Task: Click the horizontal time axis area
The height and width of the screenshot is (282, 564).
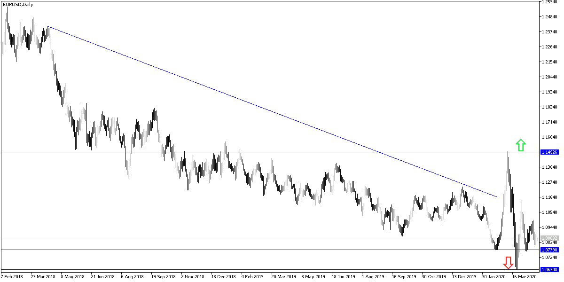Action: pos(282,276)
